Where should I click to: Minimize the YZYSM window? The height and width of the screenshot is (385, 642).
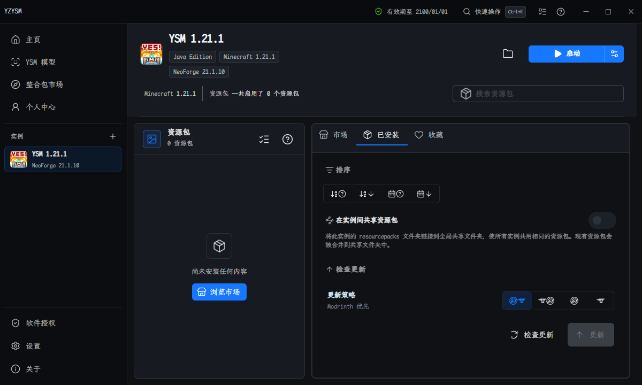point(586,12)
